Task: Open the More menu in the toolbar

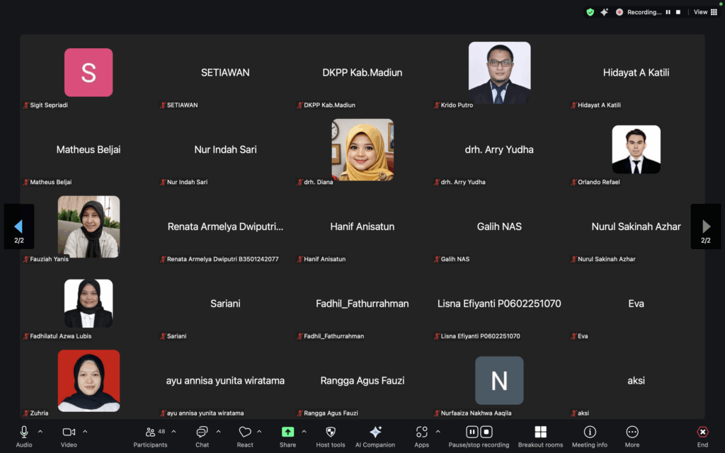Action: [632, 432]
